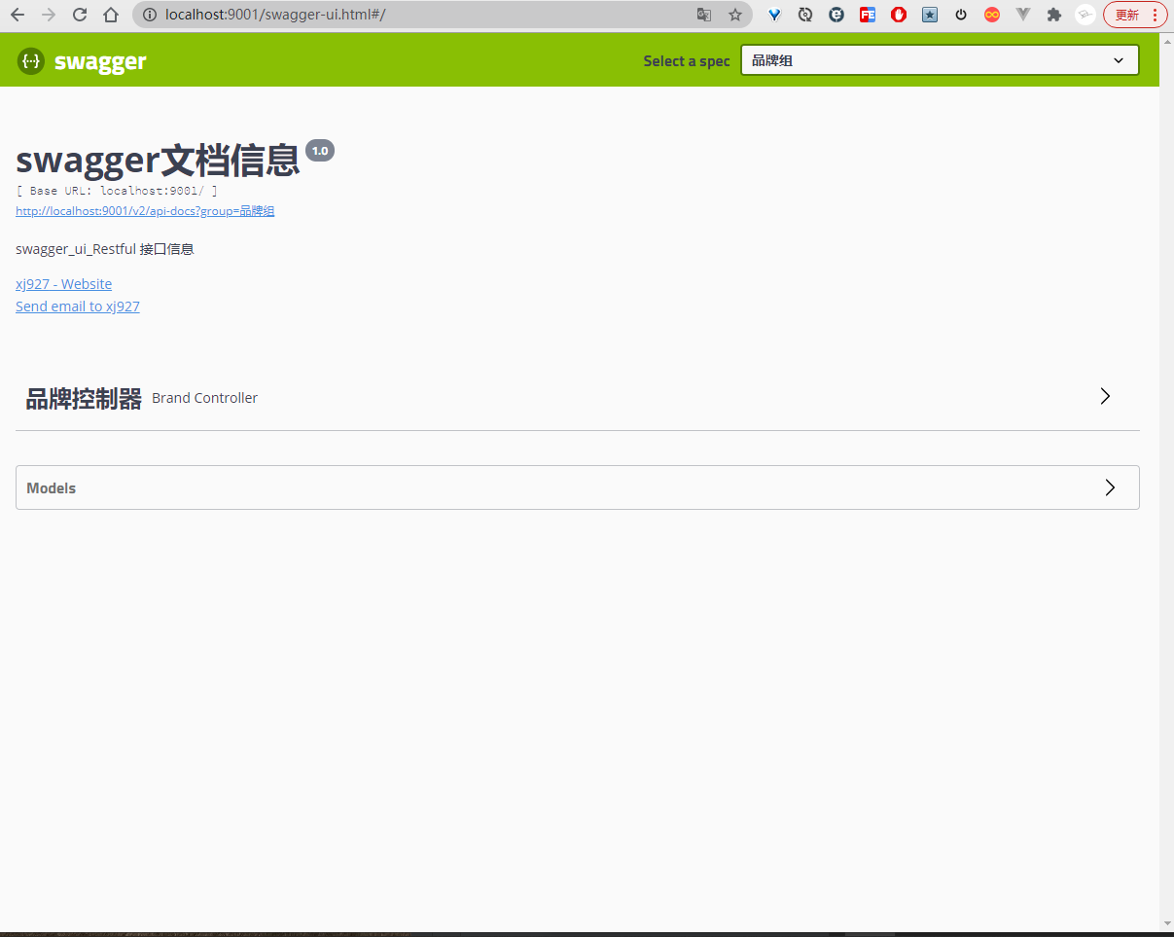Open the round blue 'e' extension
The image size is (1174, 937).
coord(836,15)
